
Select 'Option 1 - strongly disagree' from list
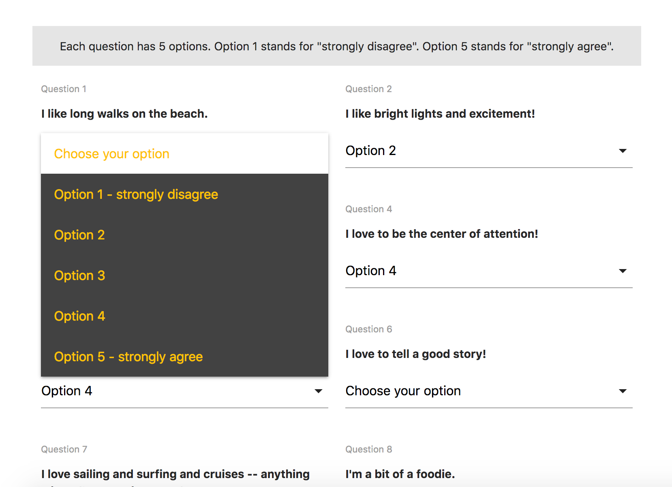(x=136, y=194)
